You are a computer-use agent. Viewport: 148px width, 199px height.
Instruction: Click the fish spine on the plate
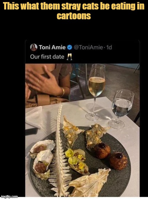pos(60,150)
